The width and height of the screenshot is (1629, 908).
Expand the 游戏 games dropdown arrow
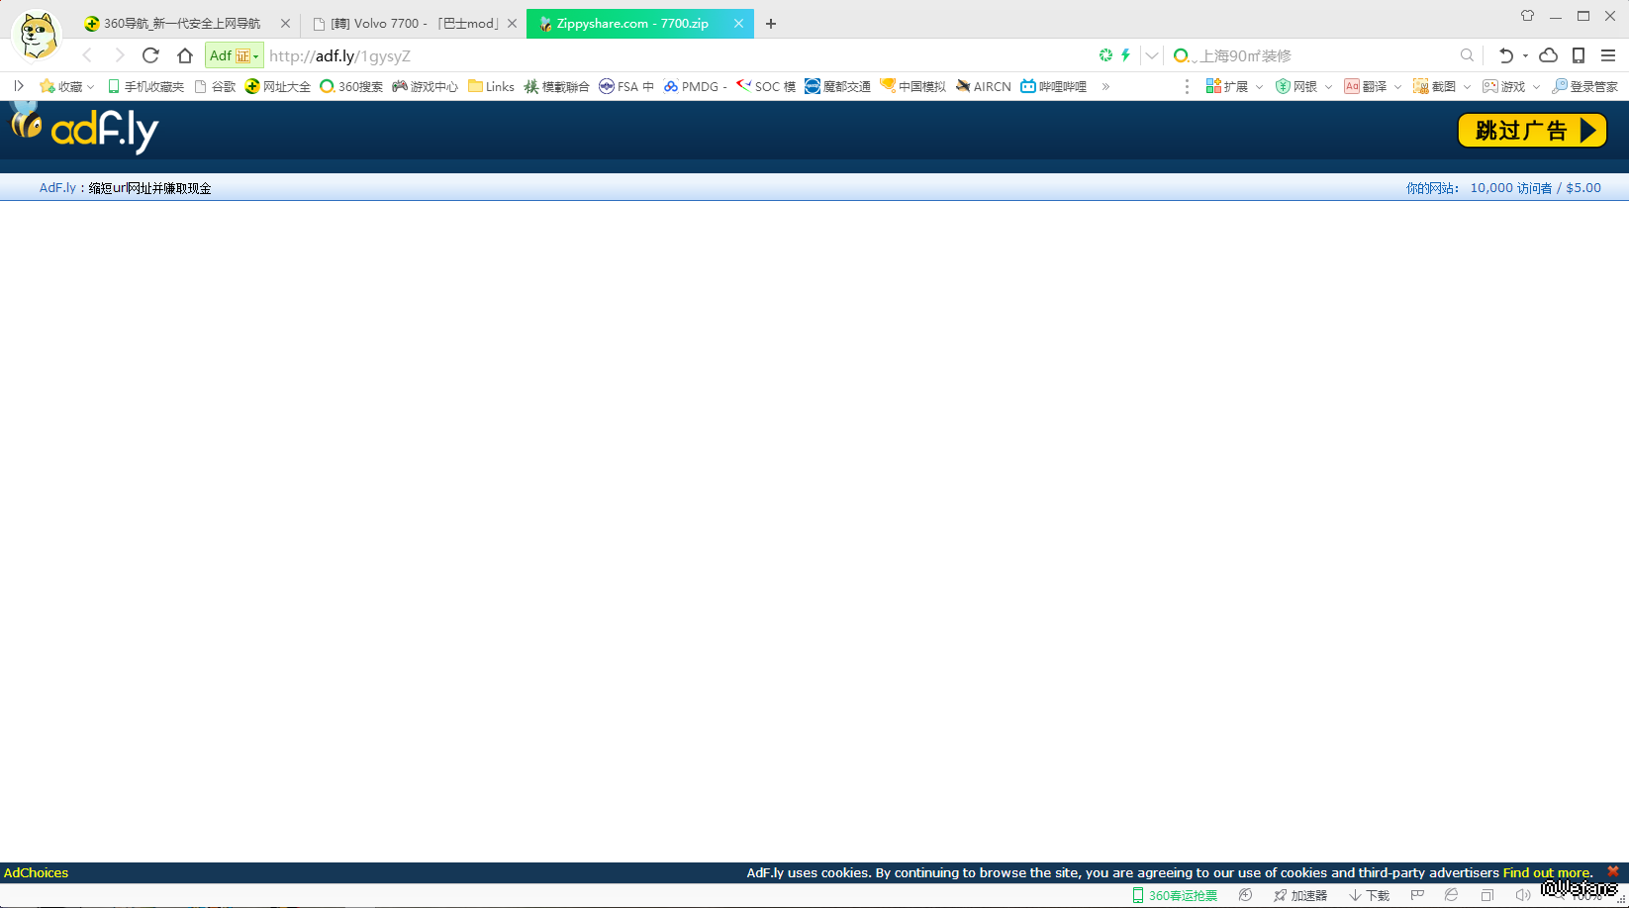coord(1536,87)
